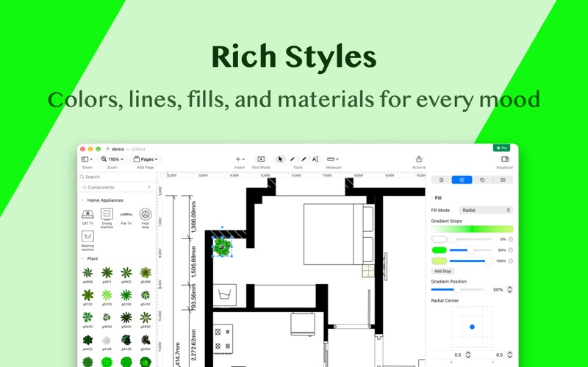The image size is (588, 367).
Task: Open the Actions share icon
Action: point(419,159)
